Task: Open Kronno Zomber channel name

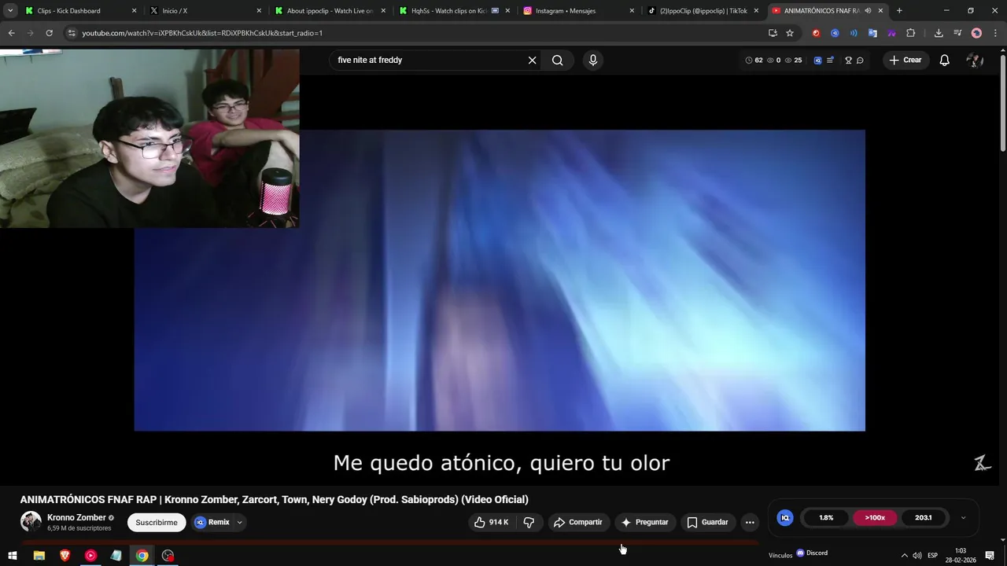Action: [76, 517]
